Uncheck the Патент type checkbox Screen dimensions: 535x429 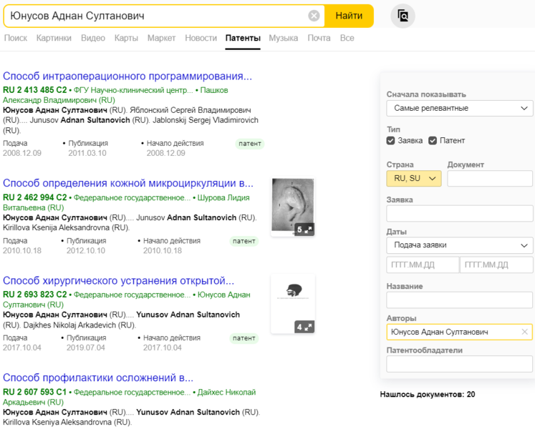click(433, 141)
